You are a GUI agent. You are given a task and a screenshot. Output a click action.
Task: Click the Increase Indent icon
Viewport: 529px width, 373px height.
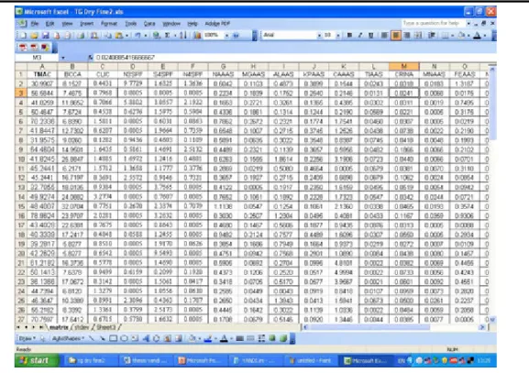tap(432, 35)
